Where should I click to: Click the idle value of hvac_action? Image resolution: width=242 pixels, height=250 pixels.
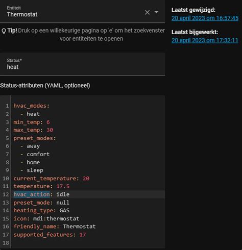[x=63, y=194]
